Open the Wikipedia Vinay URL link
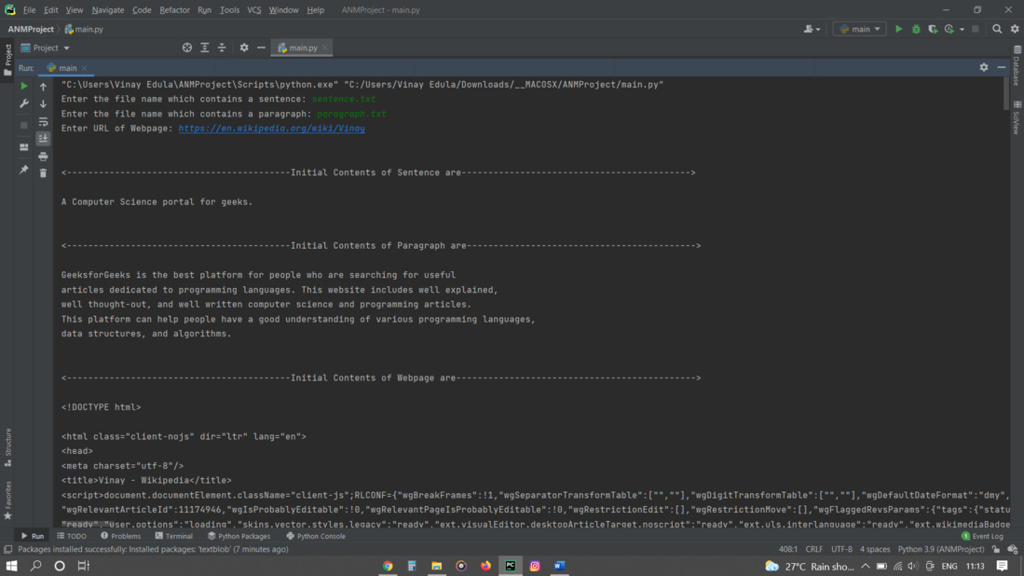 point(271,129)
